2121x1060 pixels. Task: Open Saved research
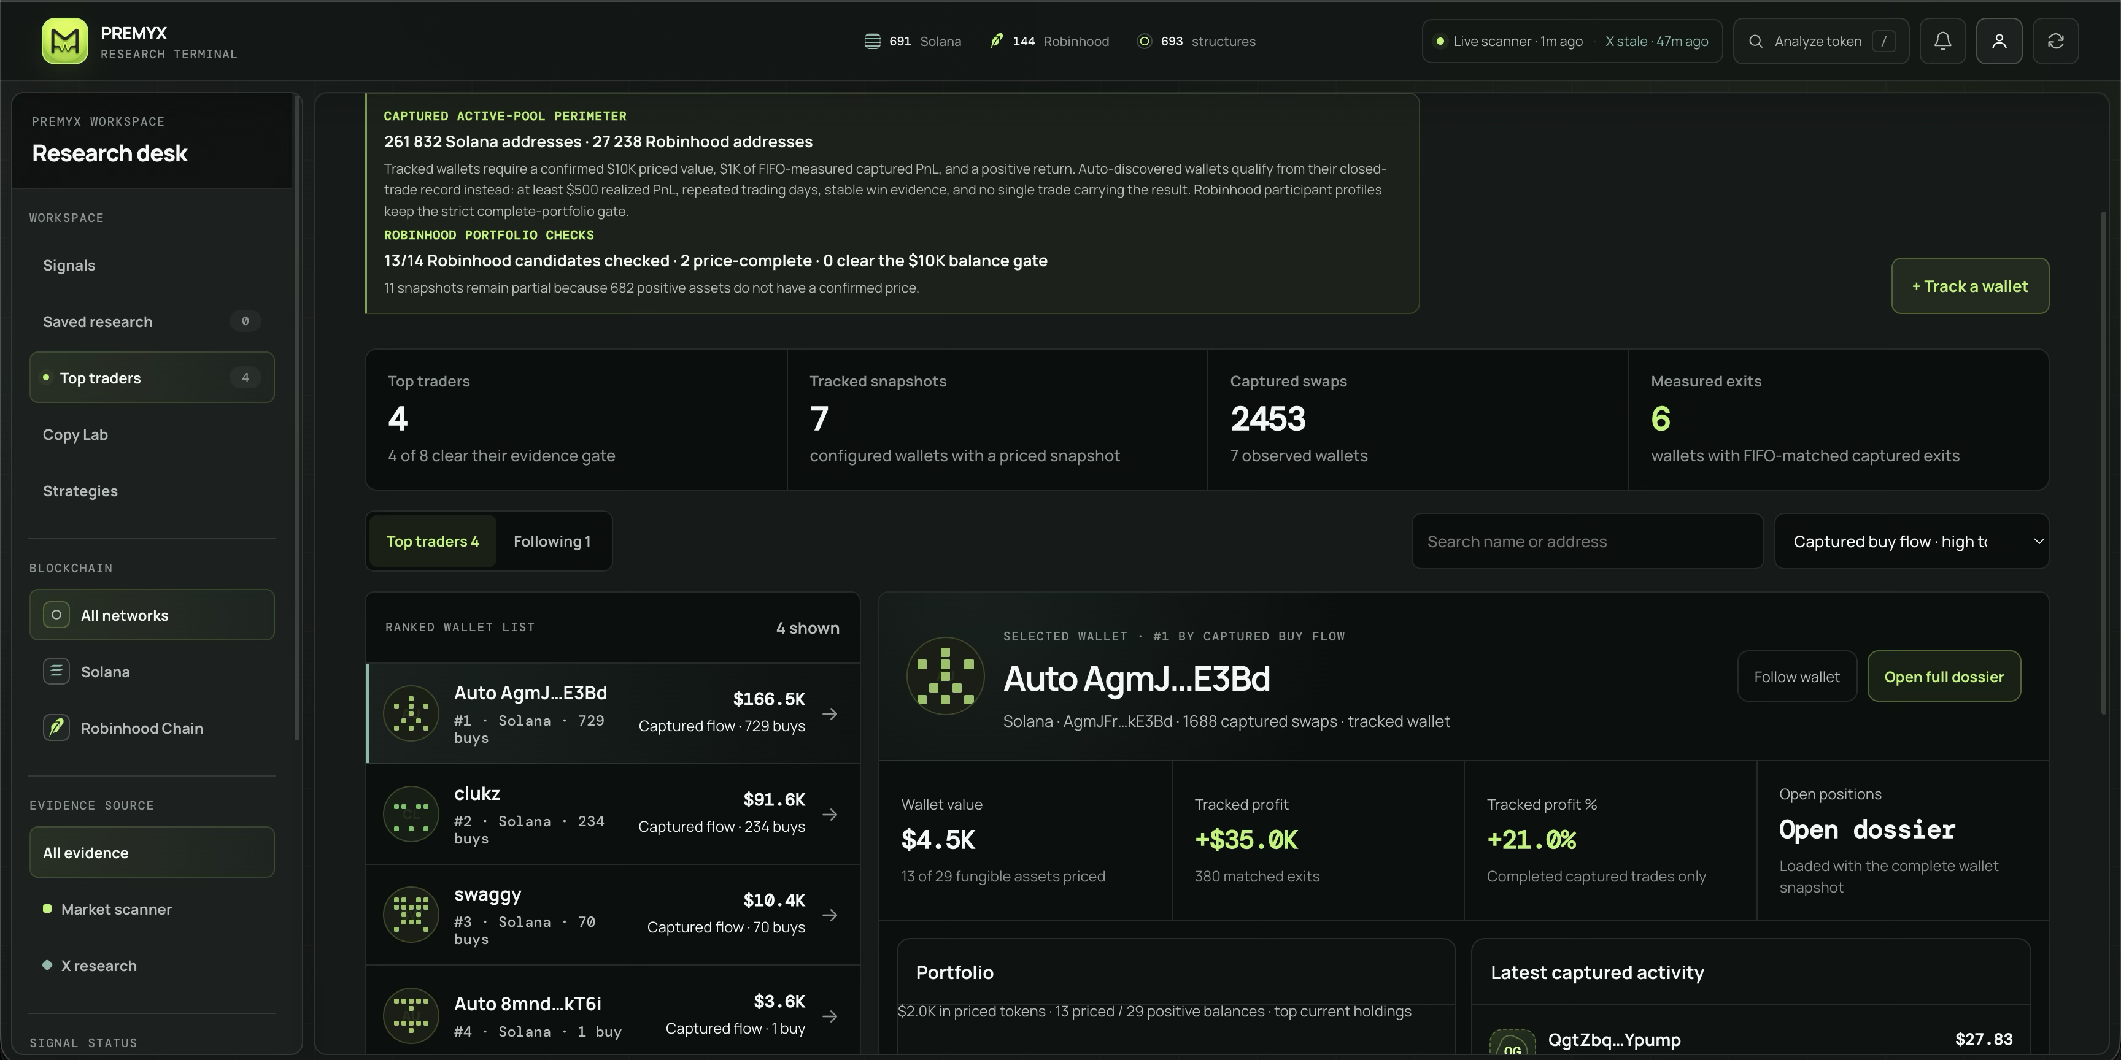click(152, 321)
